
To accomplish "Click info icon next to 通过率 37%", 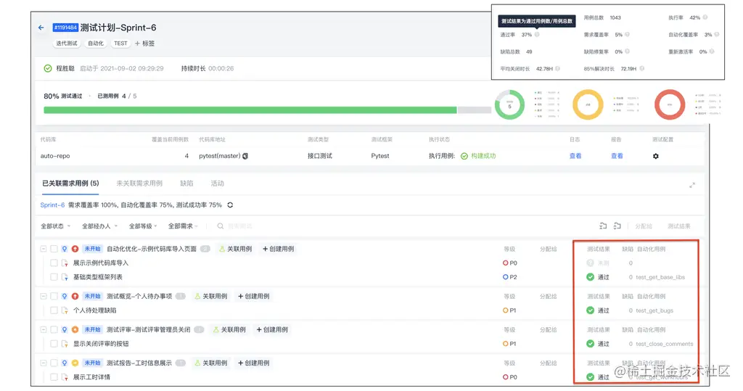I will pos(537,35).
